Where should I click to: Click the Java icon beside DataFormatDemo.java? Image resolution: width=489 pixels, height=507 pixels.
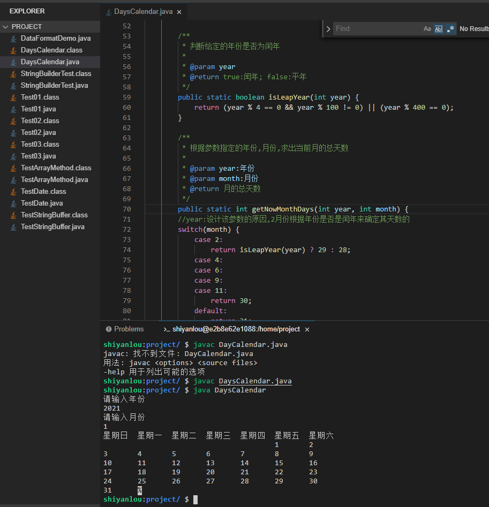(13, 39)
